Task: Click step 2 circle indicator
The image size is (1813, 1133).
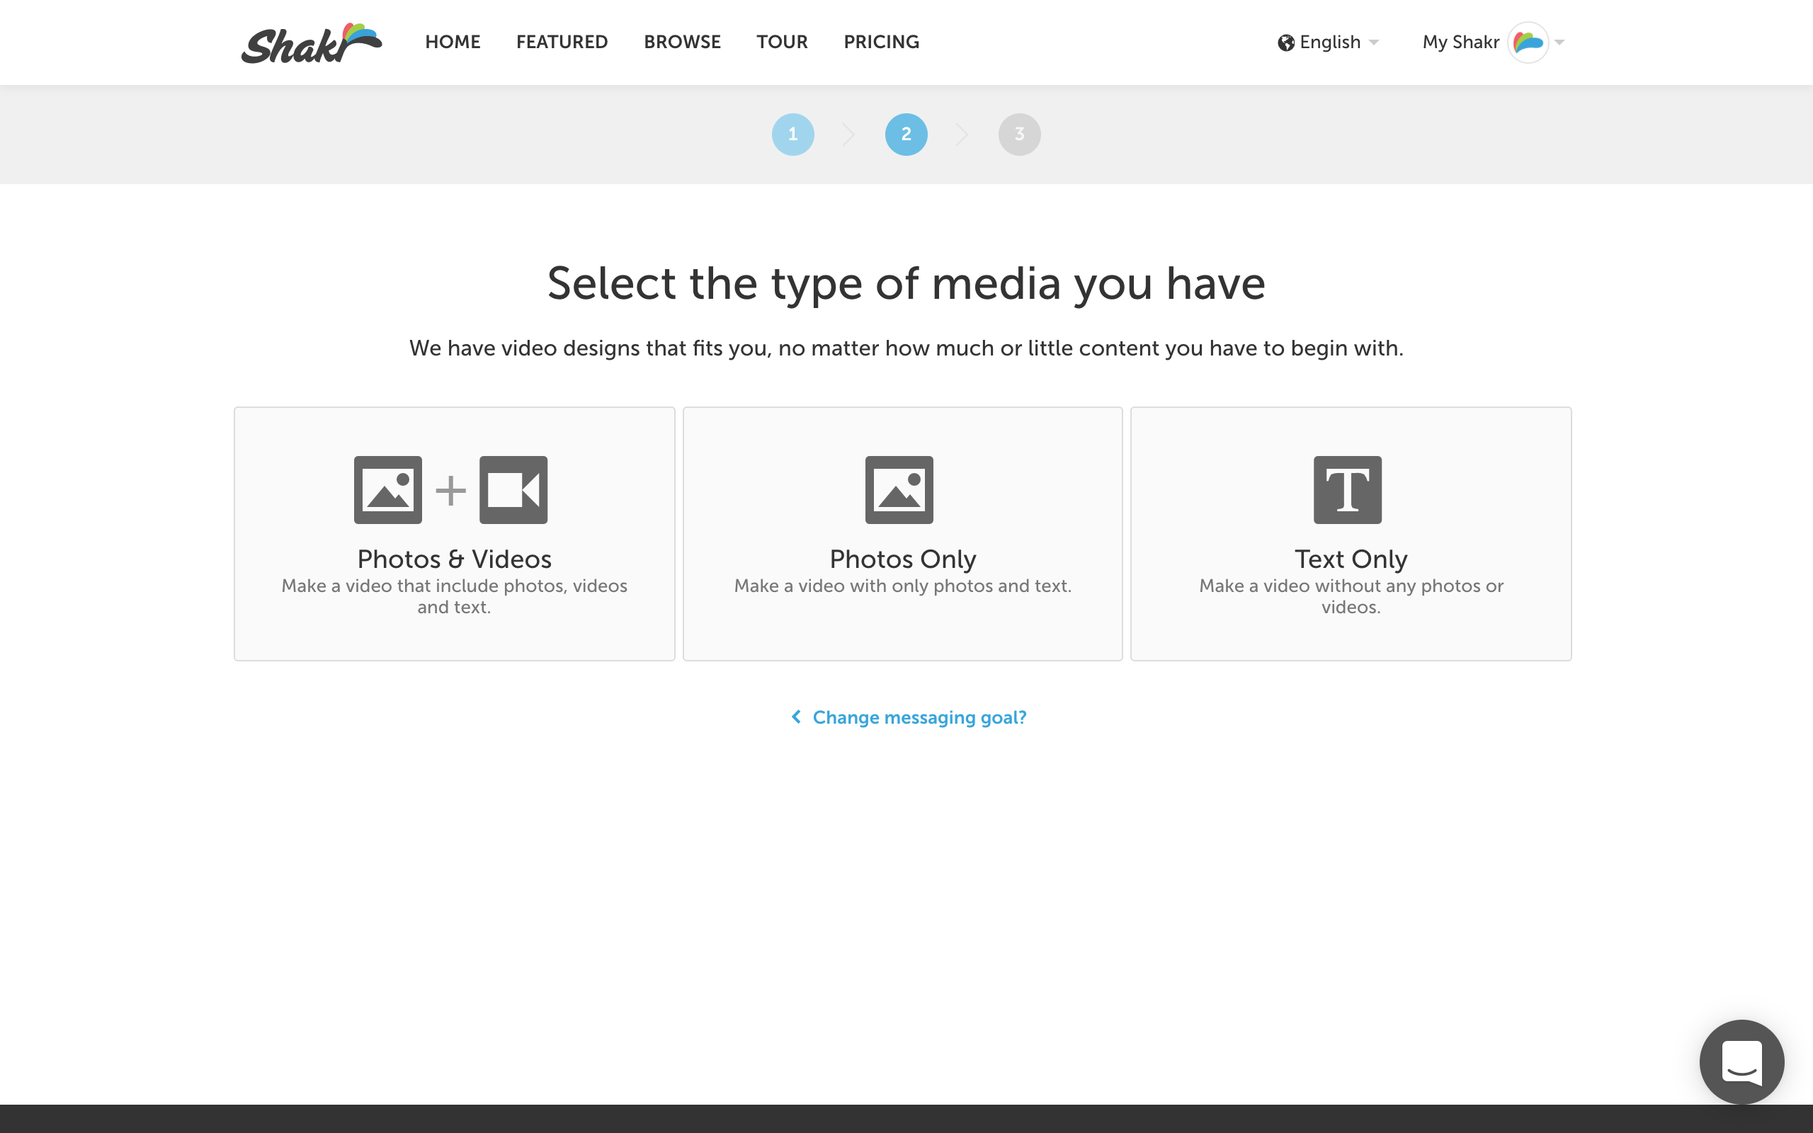Action: click(906, 134)
